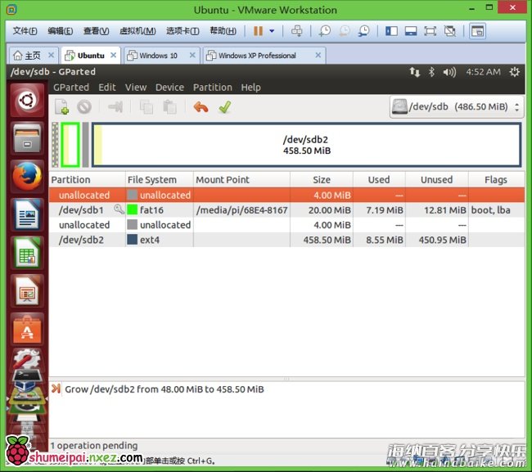Switch to Windows XP Professional tab
The width and height of the screenshot is (532, 472).
[257, 56]
